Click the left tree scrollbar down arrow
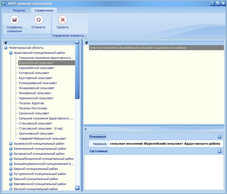227x194 pixels. 77,188
